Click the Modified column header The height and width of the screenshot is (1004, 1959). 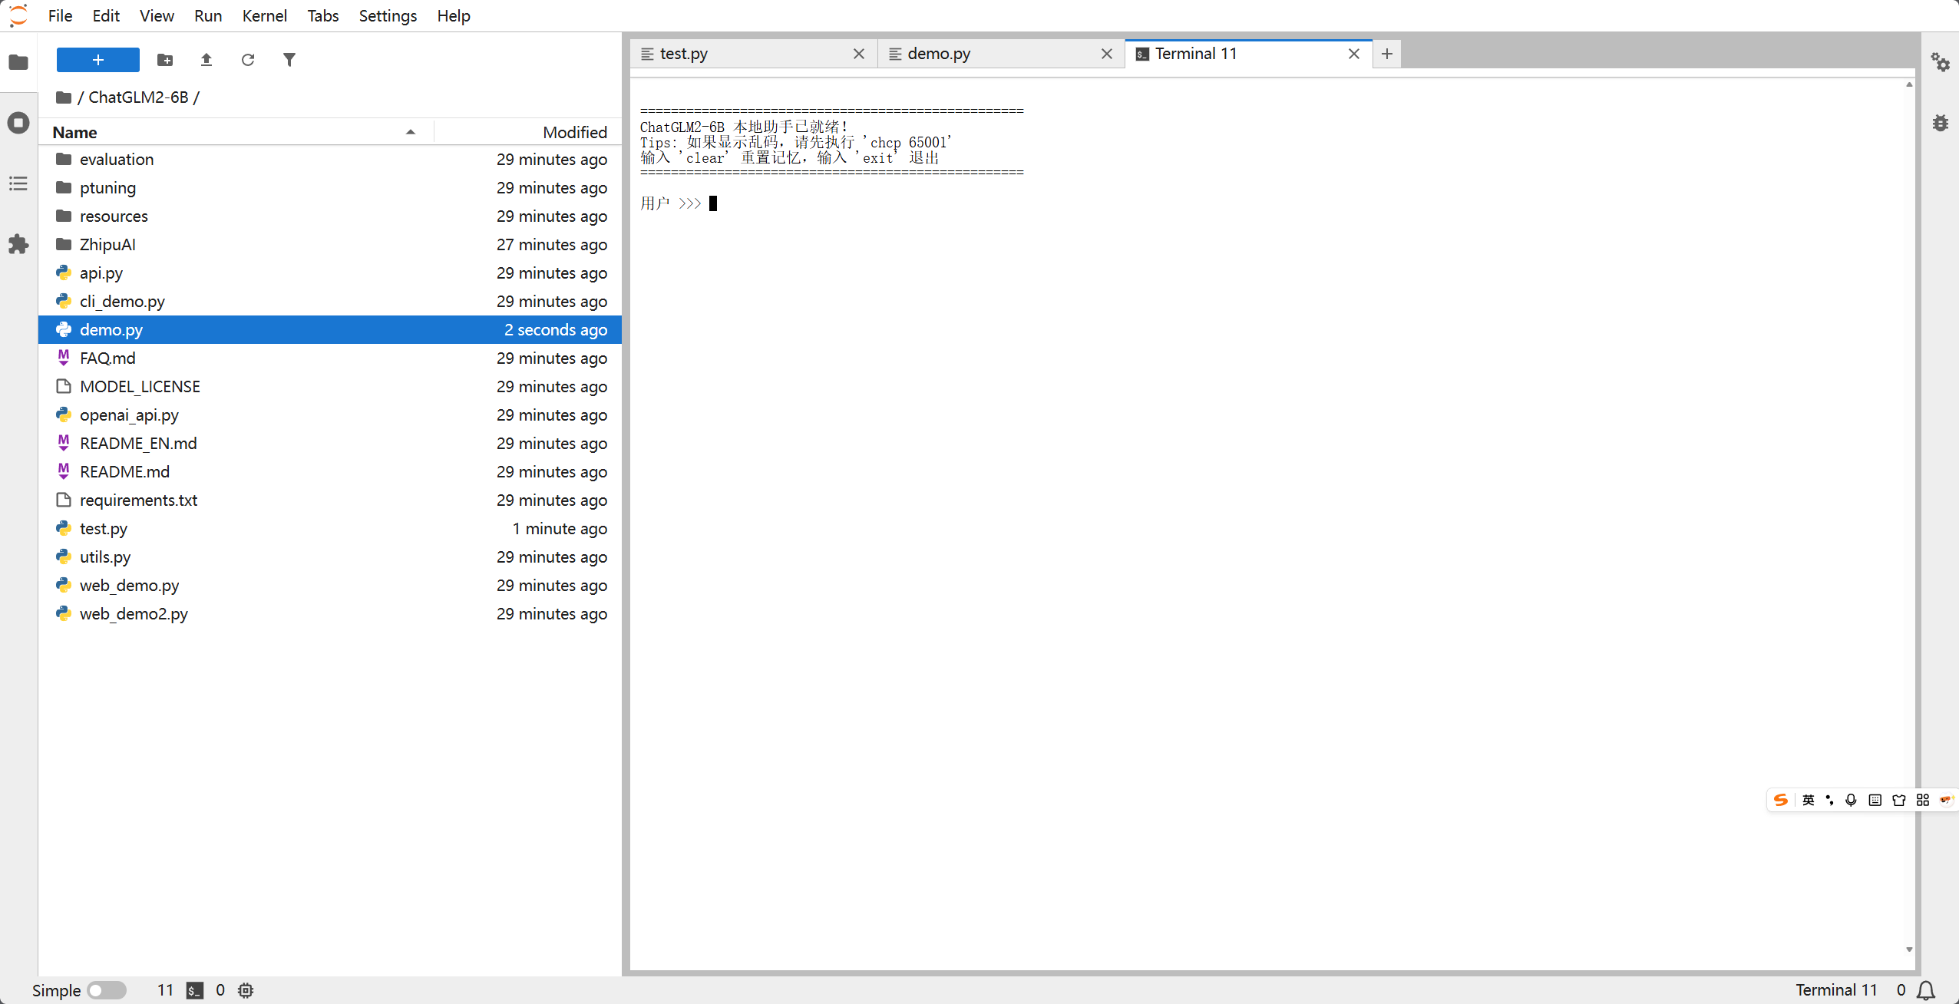click(574, 132)
